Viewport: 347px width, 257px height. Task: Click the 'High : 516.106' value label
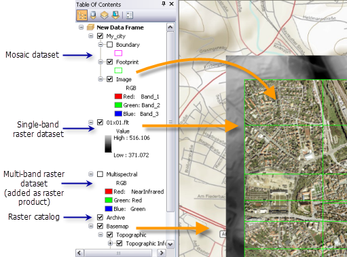coord(132,138)
